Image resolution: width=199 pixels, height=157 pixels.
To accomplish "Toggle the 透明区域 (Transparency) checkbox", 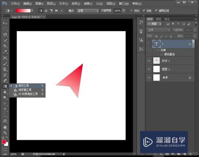I will click(x=156, y=11).
